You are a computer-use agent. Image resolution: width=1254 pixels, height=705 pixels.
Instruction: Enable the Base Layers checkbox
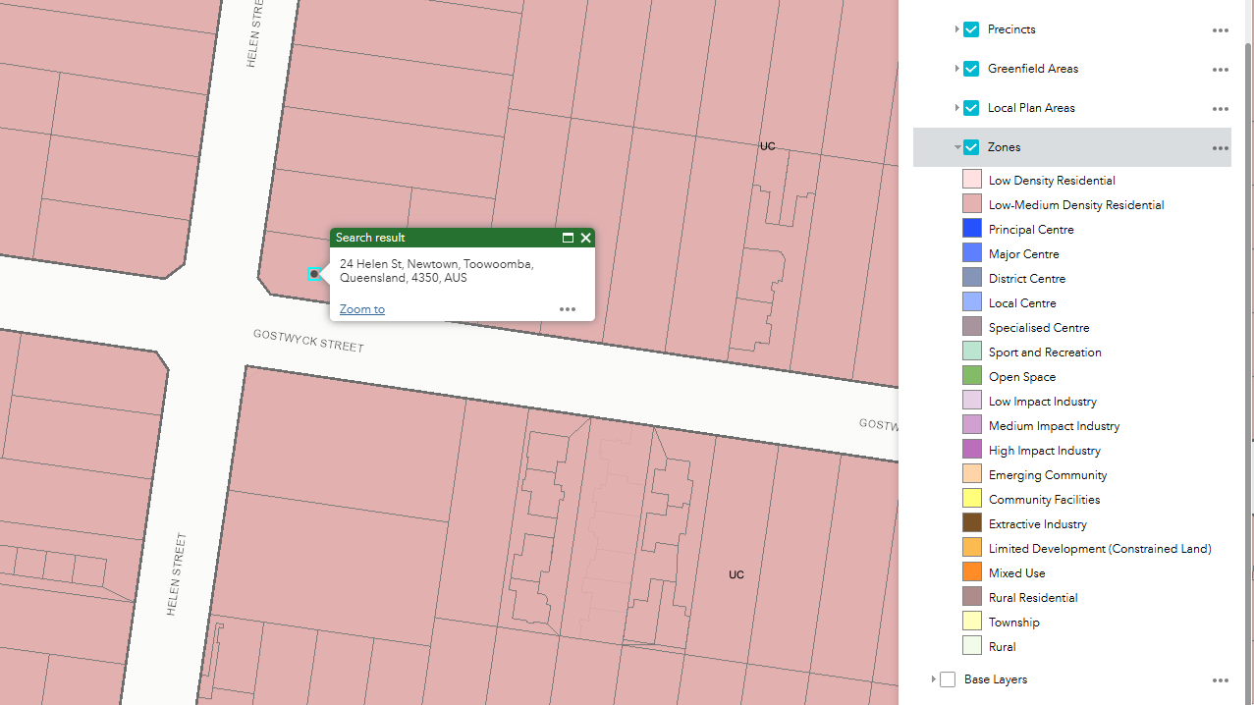click(x=948, y=679)
